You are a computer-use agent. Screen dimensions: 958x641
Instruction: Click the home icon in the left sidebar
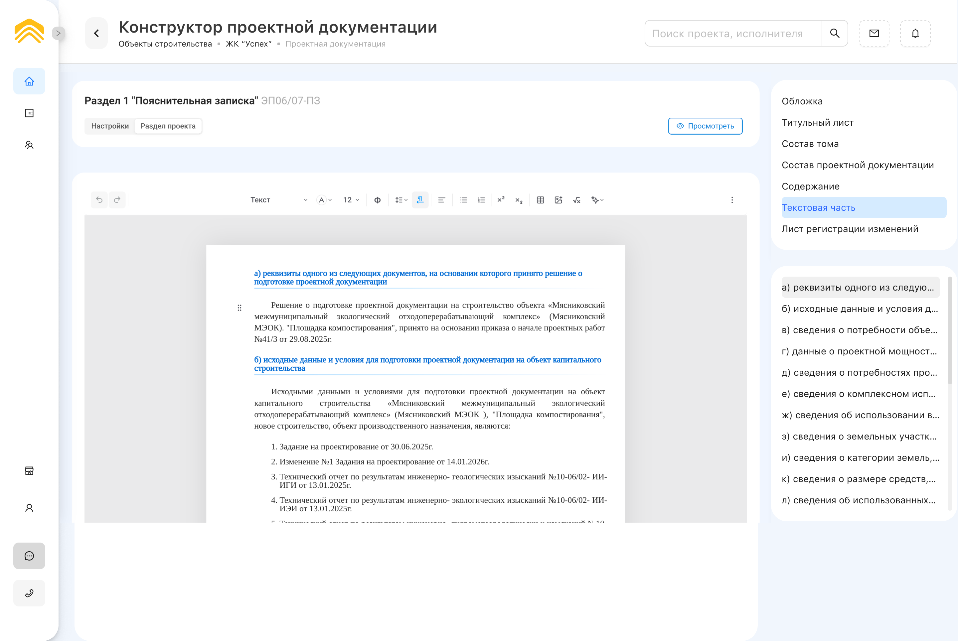tap(29, 81)
